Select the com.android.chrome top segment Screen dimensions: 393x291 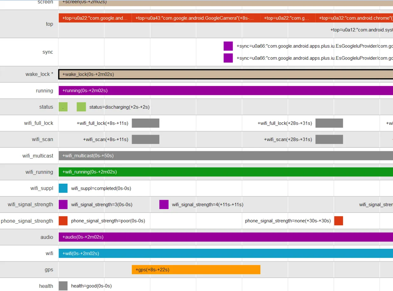coord(354,18)
